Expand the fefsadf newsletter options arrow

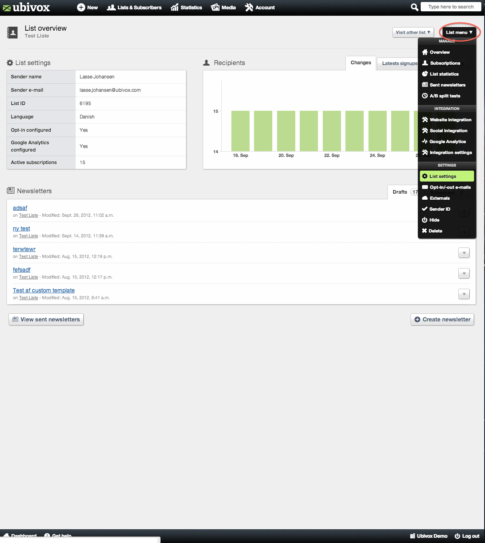pos(464,273)
